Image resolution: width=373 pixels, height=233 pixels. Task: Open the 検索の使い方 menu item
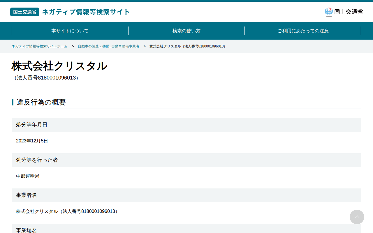[186, 31]
